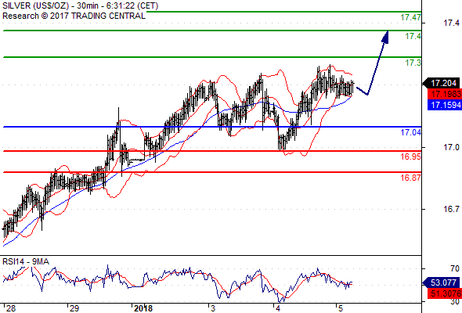Click the green 17.47 resistance label
The image size is (462, 313).
tap(411, 17)
